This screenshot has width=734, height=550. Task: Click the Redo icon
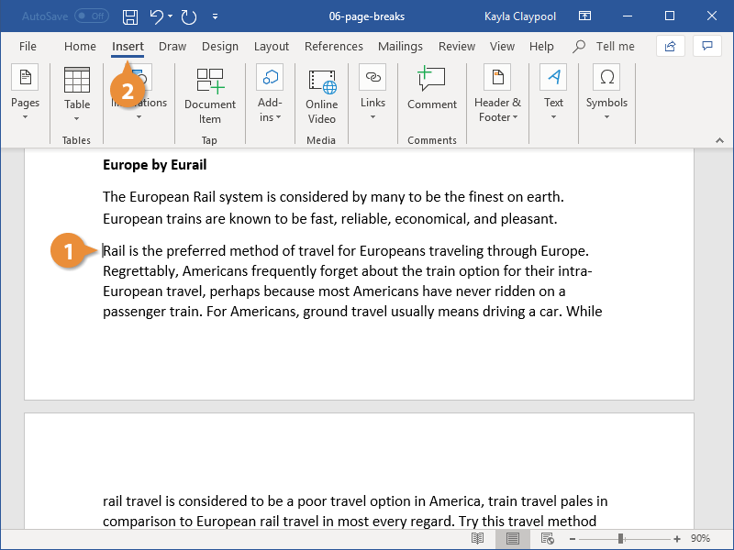[189, 16]
